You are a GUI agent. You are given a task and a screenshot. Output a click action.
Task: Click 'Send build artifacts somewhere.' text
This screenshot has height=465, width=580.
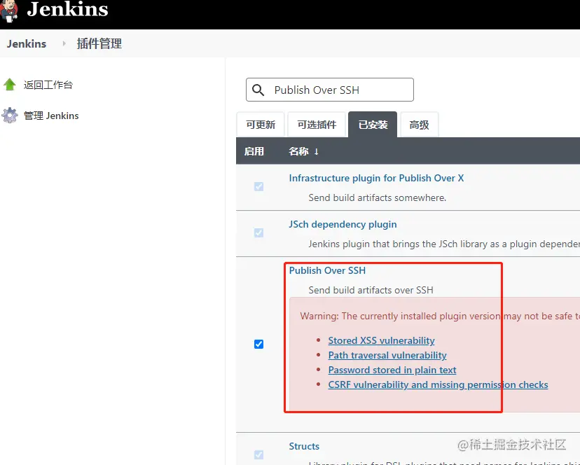378,197
